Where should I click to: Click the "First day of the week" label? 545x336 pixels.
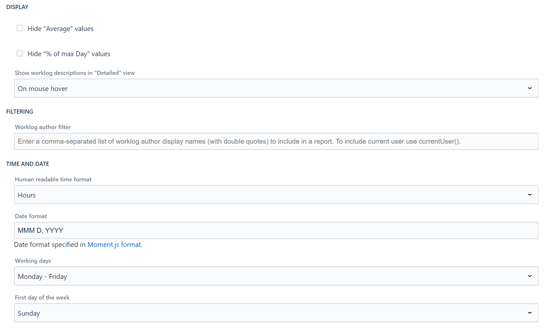[42, 298]
